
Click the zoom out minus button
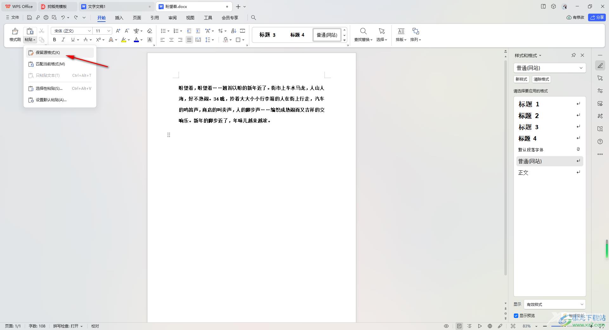[545, 326]
